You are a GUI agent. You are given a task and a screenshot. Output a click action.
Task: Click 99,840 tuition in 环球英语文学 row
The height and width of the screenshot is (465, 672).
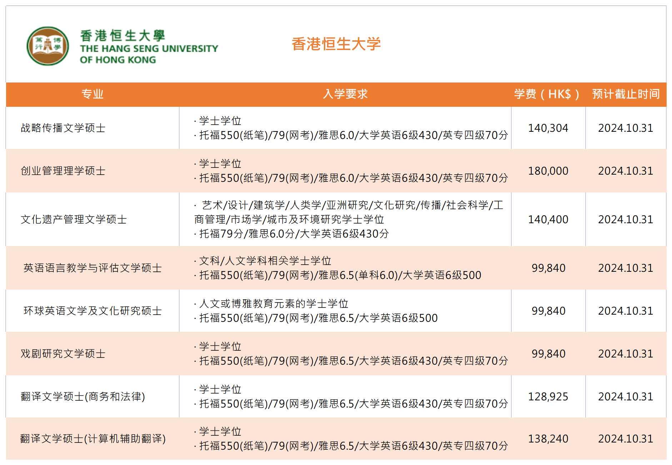[548, 311]
